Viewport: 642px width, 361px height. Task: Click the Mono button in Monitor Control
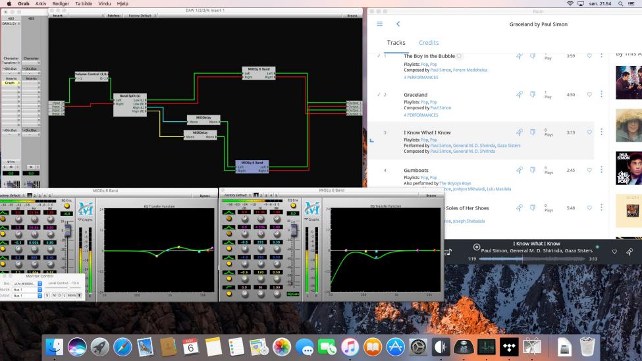72,295
